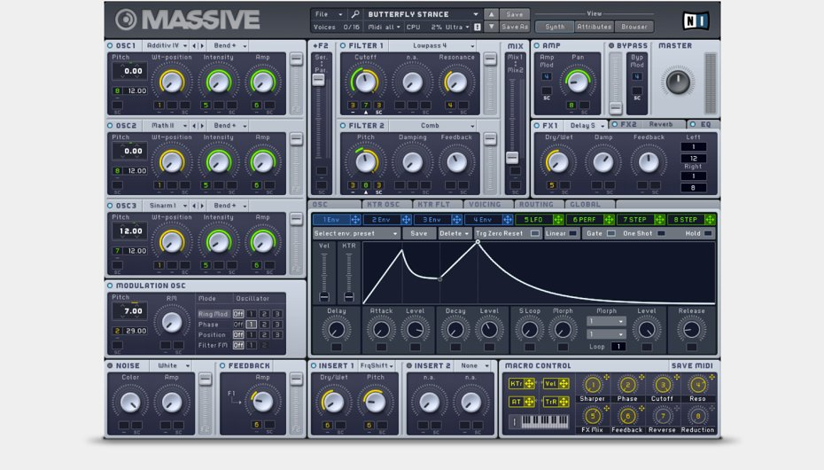Toggle the Filter 1 power button
Viewport: 824px width, 470px height.
tap(343, 46)
